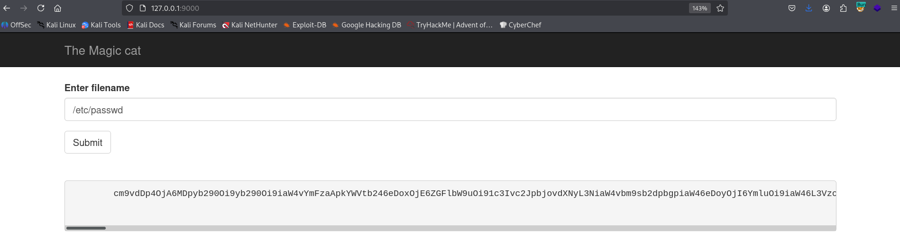Go to browser home page
This screenshot has width=900, height=248.
[x=57, y=8]
